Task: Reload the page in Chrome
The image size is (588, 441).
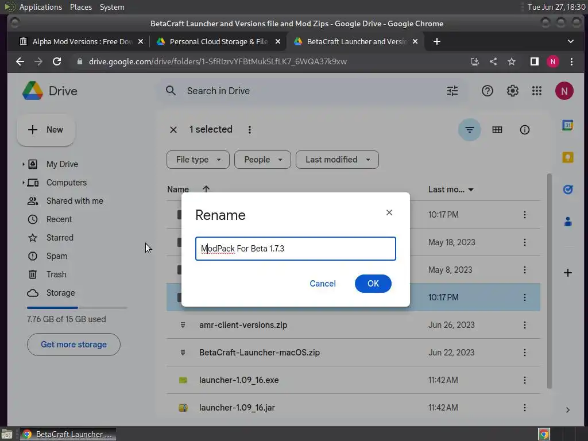Action: (x=57, y=61)
